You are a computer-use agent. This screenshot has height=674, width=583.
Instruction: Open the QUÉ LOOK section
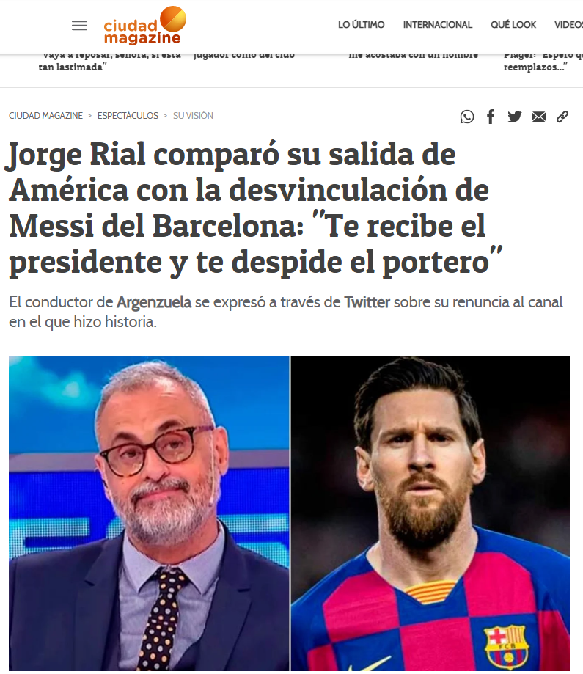[x=513, y=25]
